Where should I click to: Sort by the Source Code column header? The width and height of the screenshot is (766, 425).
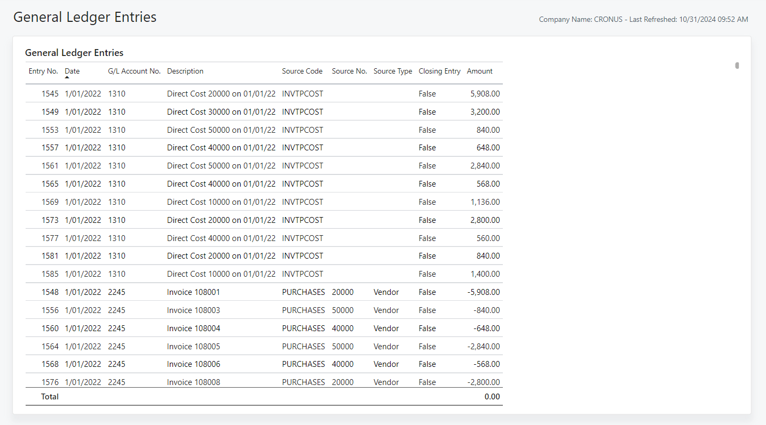pyautogui.click(x=302, y=71)
